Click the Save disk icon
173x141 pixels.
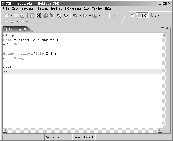(x=16, y=16)
